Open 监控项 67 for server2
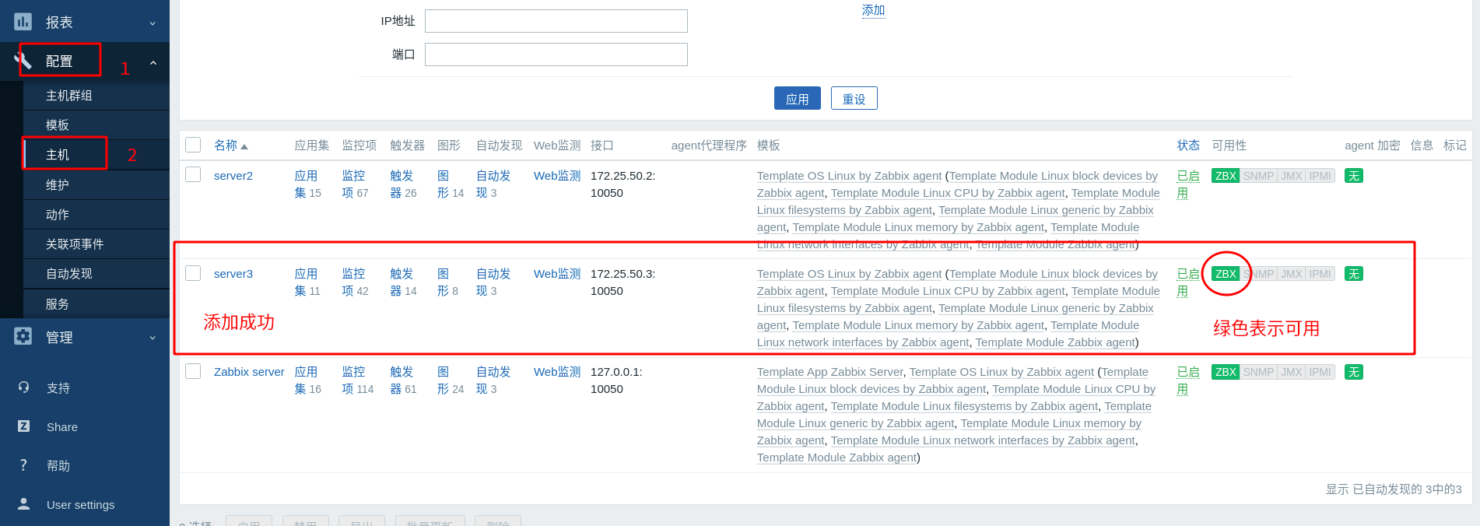Image resolution: width=1480 pixels, height=526 pixels. click(x=354, y=184)
